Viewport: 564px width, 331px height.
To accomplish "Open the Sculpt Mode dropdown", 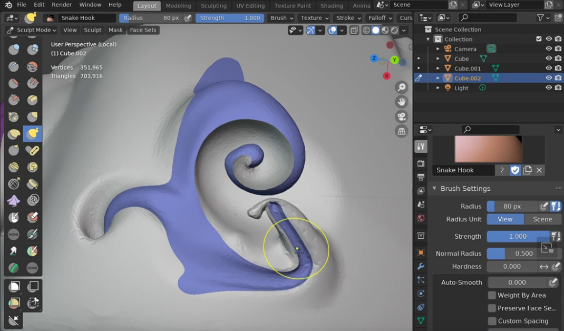I will click(x=31, y=30).
